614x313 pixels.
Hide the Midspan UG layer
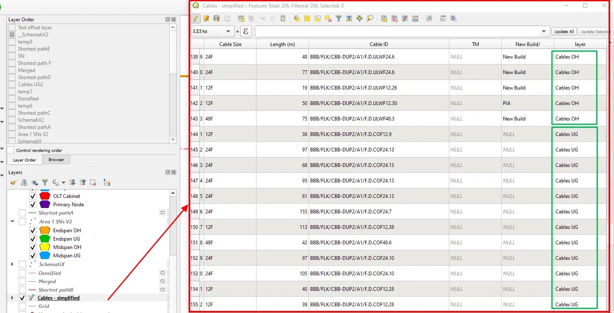click(33, 255)
